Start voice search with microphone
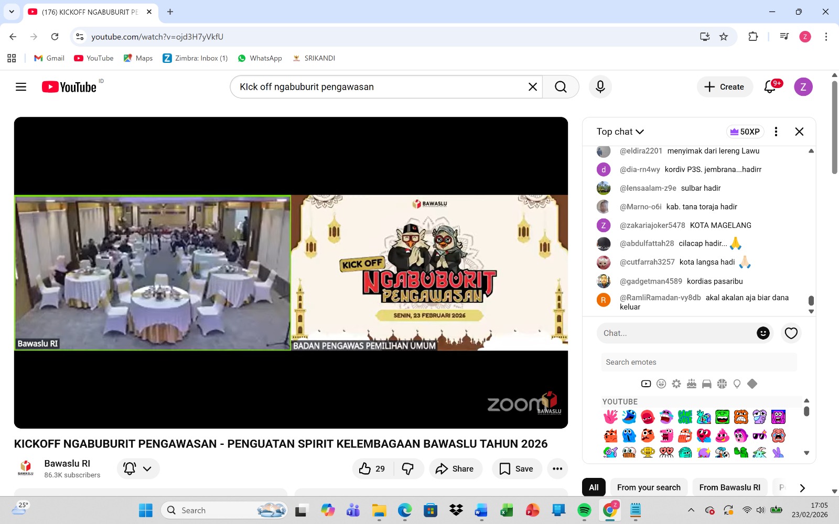The image size is (839, 524). tap(600, 87)
